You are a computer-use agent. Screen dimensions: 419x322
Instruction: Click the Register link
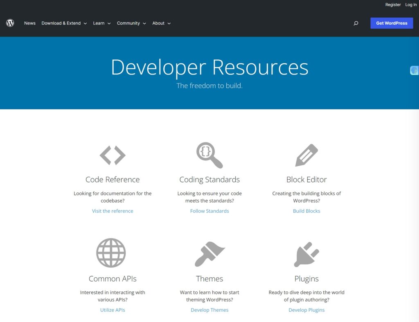point(393,5)
